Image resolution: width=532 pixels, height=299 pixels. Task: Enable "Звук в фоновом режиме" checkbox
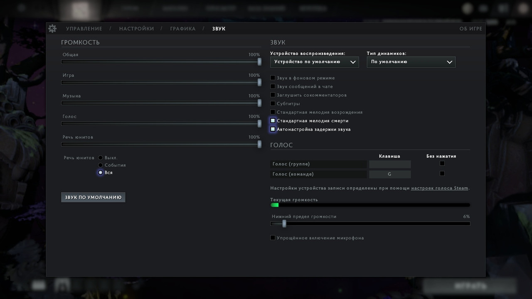(x=273, y=78)
